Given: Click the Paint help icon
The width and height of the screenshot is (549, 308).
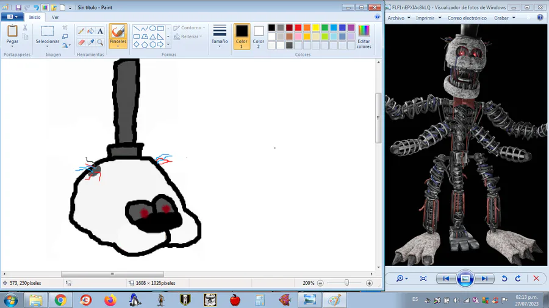Looking at the screenshot, I should [377, 17].
